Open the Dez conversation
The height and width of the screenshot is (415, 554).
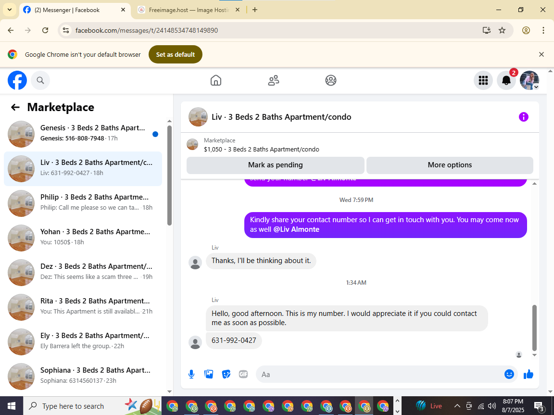coord(83,273)
